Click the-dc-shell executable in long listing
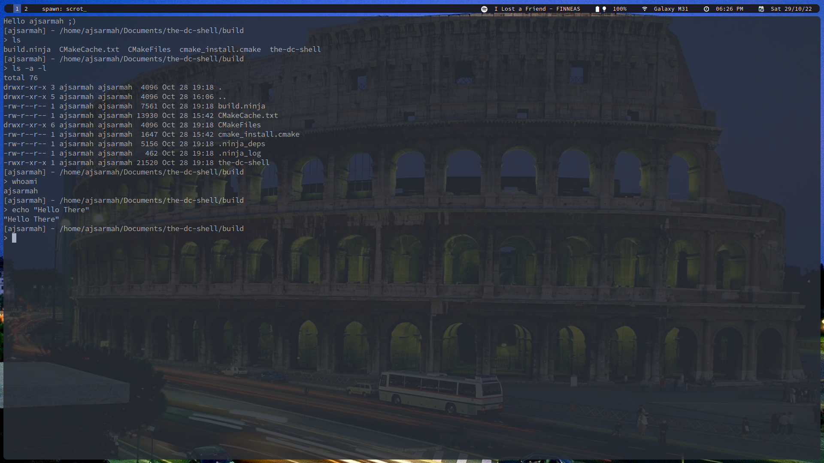 point(244,162)
